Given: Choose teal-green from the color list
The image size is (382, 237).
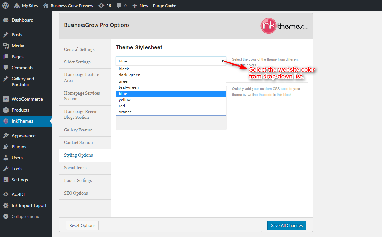Looking at the screenshot, I should (171, 87).
